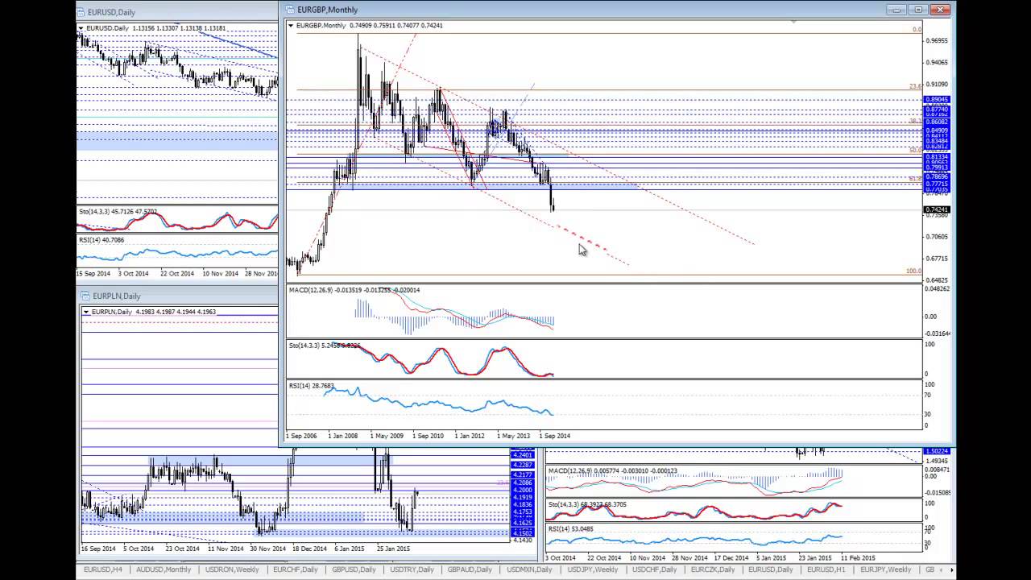Click the 1 Jan 2008 date on EURGBP axis
The width and height of the screenshot is (1031, 580).
343,436
